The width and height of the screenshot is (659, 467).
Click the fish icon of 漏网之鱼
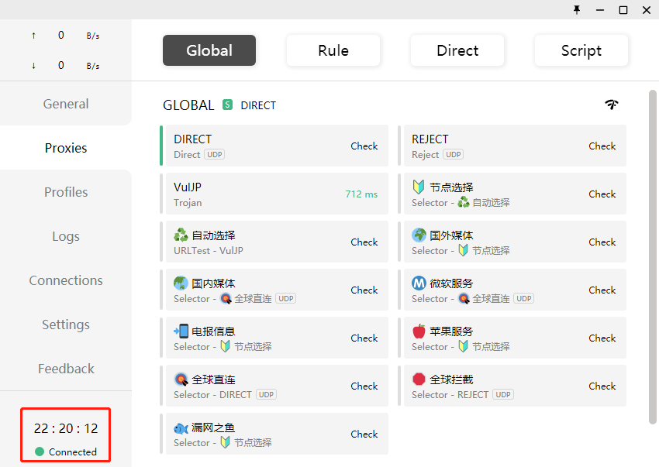[x=181, y=428]
